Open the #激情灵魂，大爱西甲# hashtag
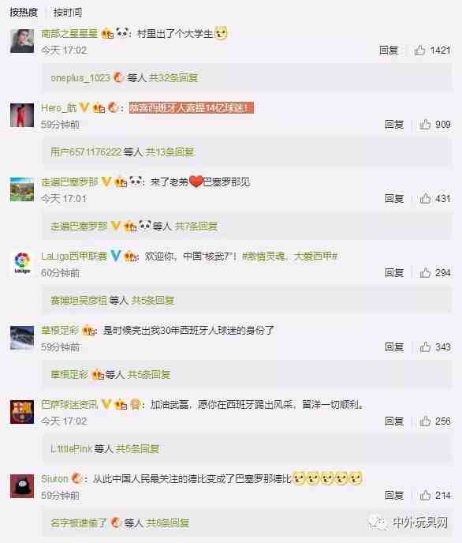 pos(290,257)
